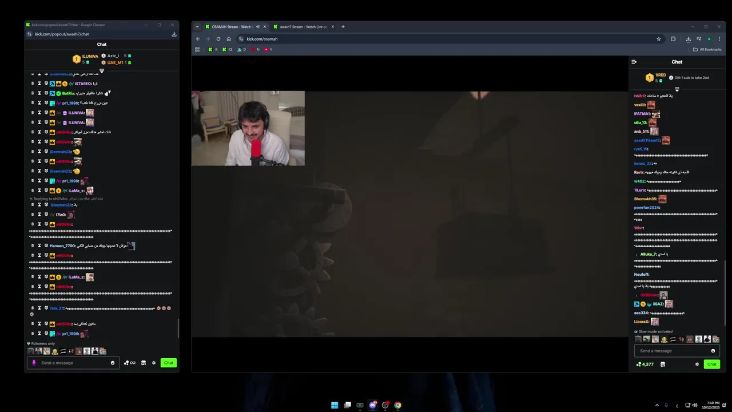This screenshot has width=732, height=412.
Task: Switch to awash7 Stream browser tab
Action: click(x=302, y=27)
